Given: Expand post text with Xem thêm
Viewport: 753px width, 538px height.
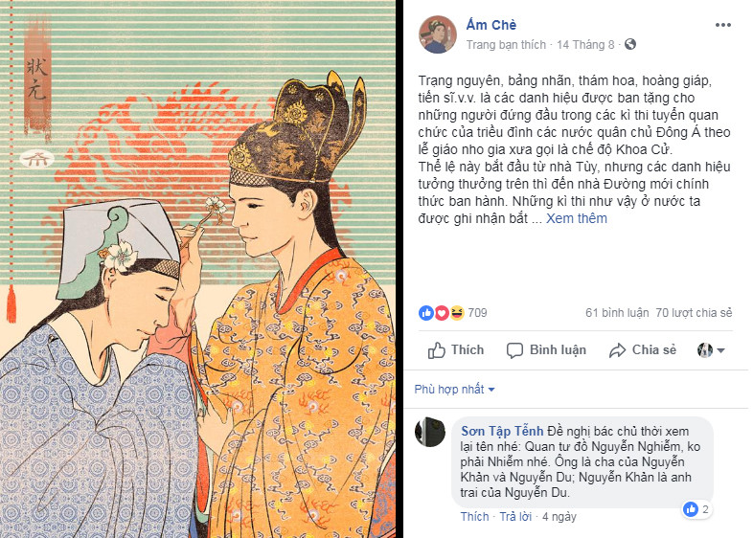Looking at the screenshot, I should click(577, 218).
